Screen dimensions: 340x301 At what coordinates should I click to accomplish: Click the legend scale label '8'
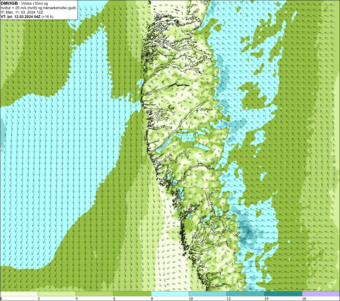pos(152,299)
